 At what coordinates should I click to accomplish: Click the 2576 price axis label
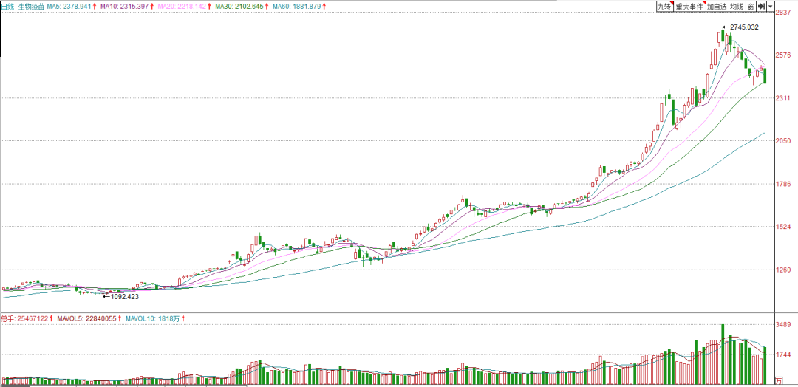pos(782,55)
